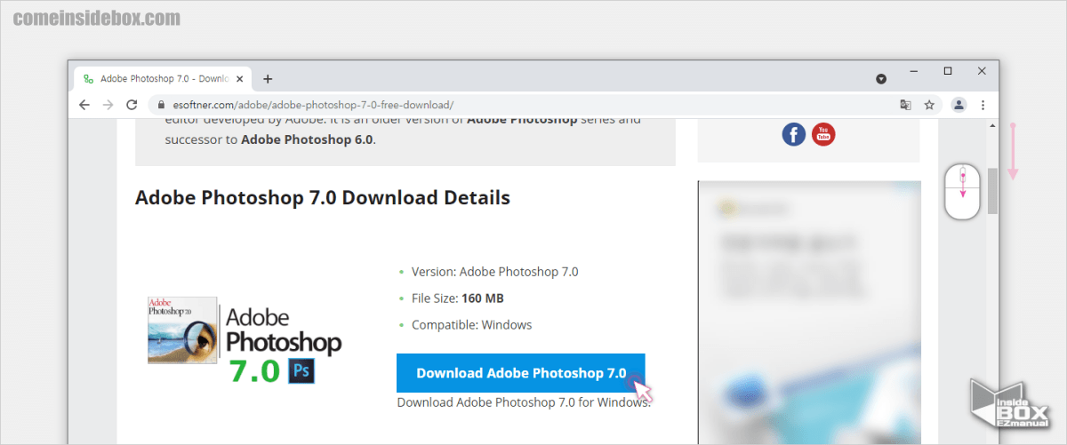Viewport: 1067px width, 445px height.
Task: Visit the Facebook page icon
Action: point(793,135)
